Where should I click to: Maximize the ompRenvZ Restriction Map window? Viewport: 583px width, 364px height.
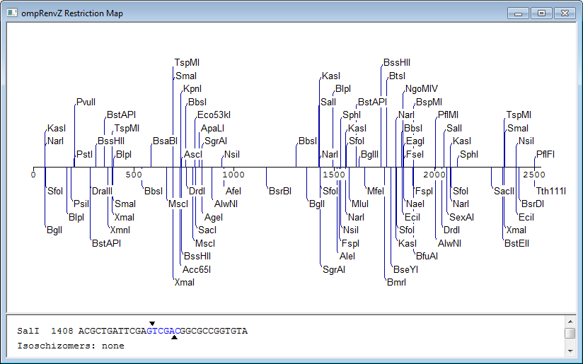coord(541,13)
